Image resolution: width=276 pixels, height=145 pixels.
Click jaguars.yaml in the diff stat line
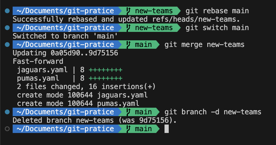click(x=42, y=70)
